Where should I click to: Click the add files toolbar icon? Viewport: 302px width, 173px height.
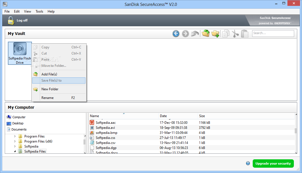(206, 33)
